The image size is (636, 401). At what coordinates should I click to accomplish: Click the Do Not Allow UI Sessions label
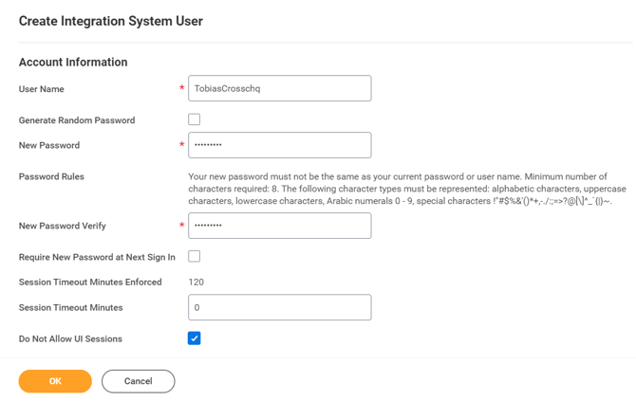70,338
